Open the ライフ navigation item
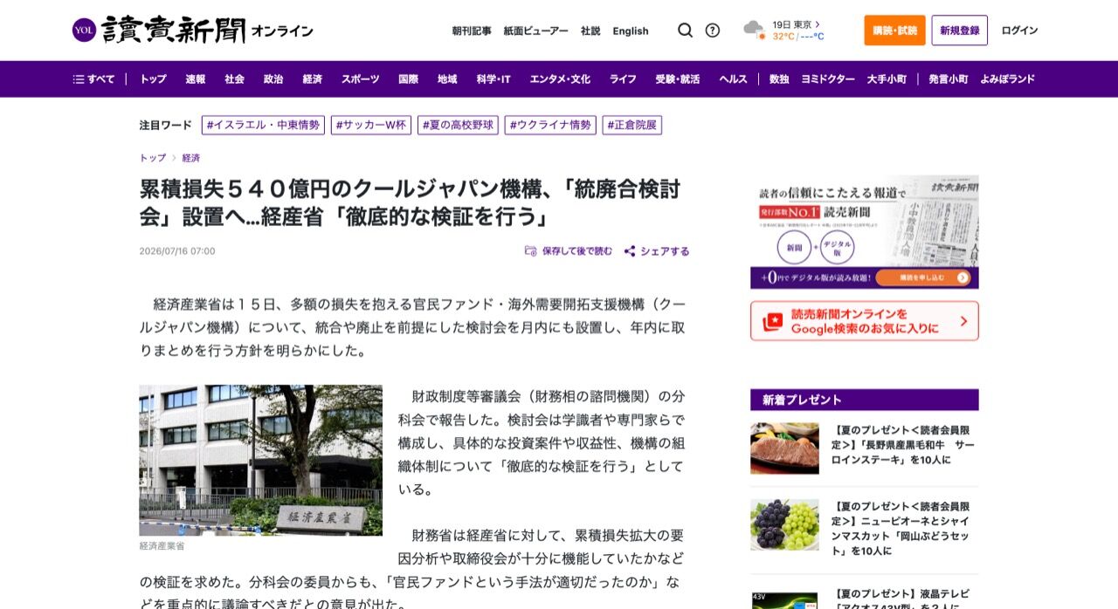 tap(623, 79)
